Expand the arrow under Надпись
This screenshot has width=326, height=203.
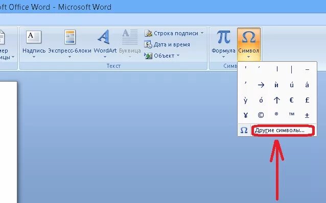(x=34, y=57)
